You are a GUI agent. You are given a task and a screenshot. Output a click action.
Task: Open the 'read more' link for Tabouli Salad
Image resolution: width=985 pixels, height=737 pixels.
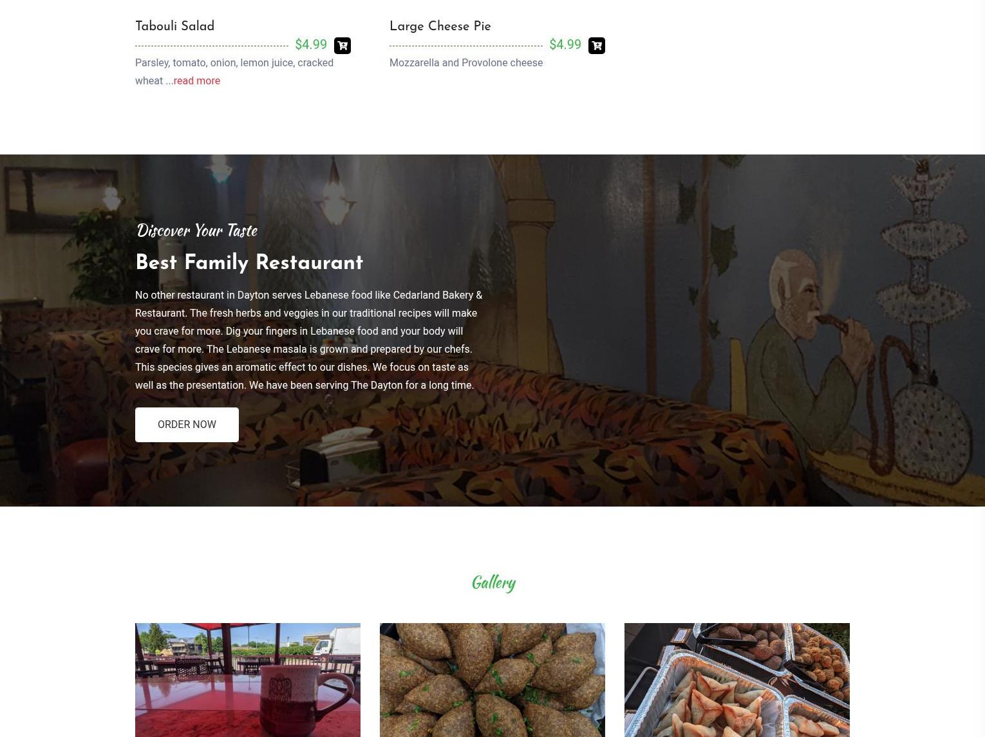(196, 80)
